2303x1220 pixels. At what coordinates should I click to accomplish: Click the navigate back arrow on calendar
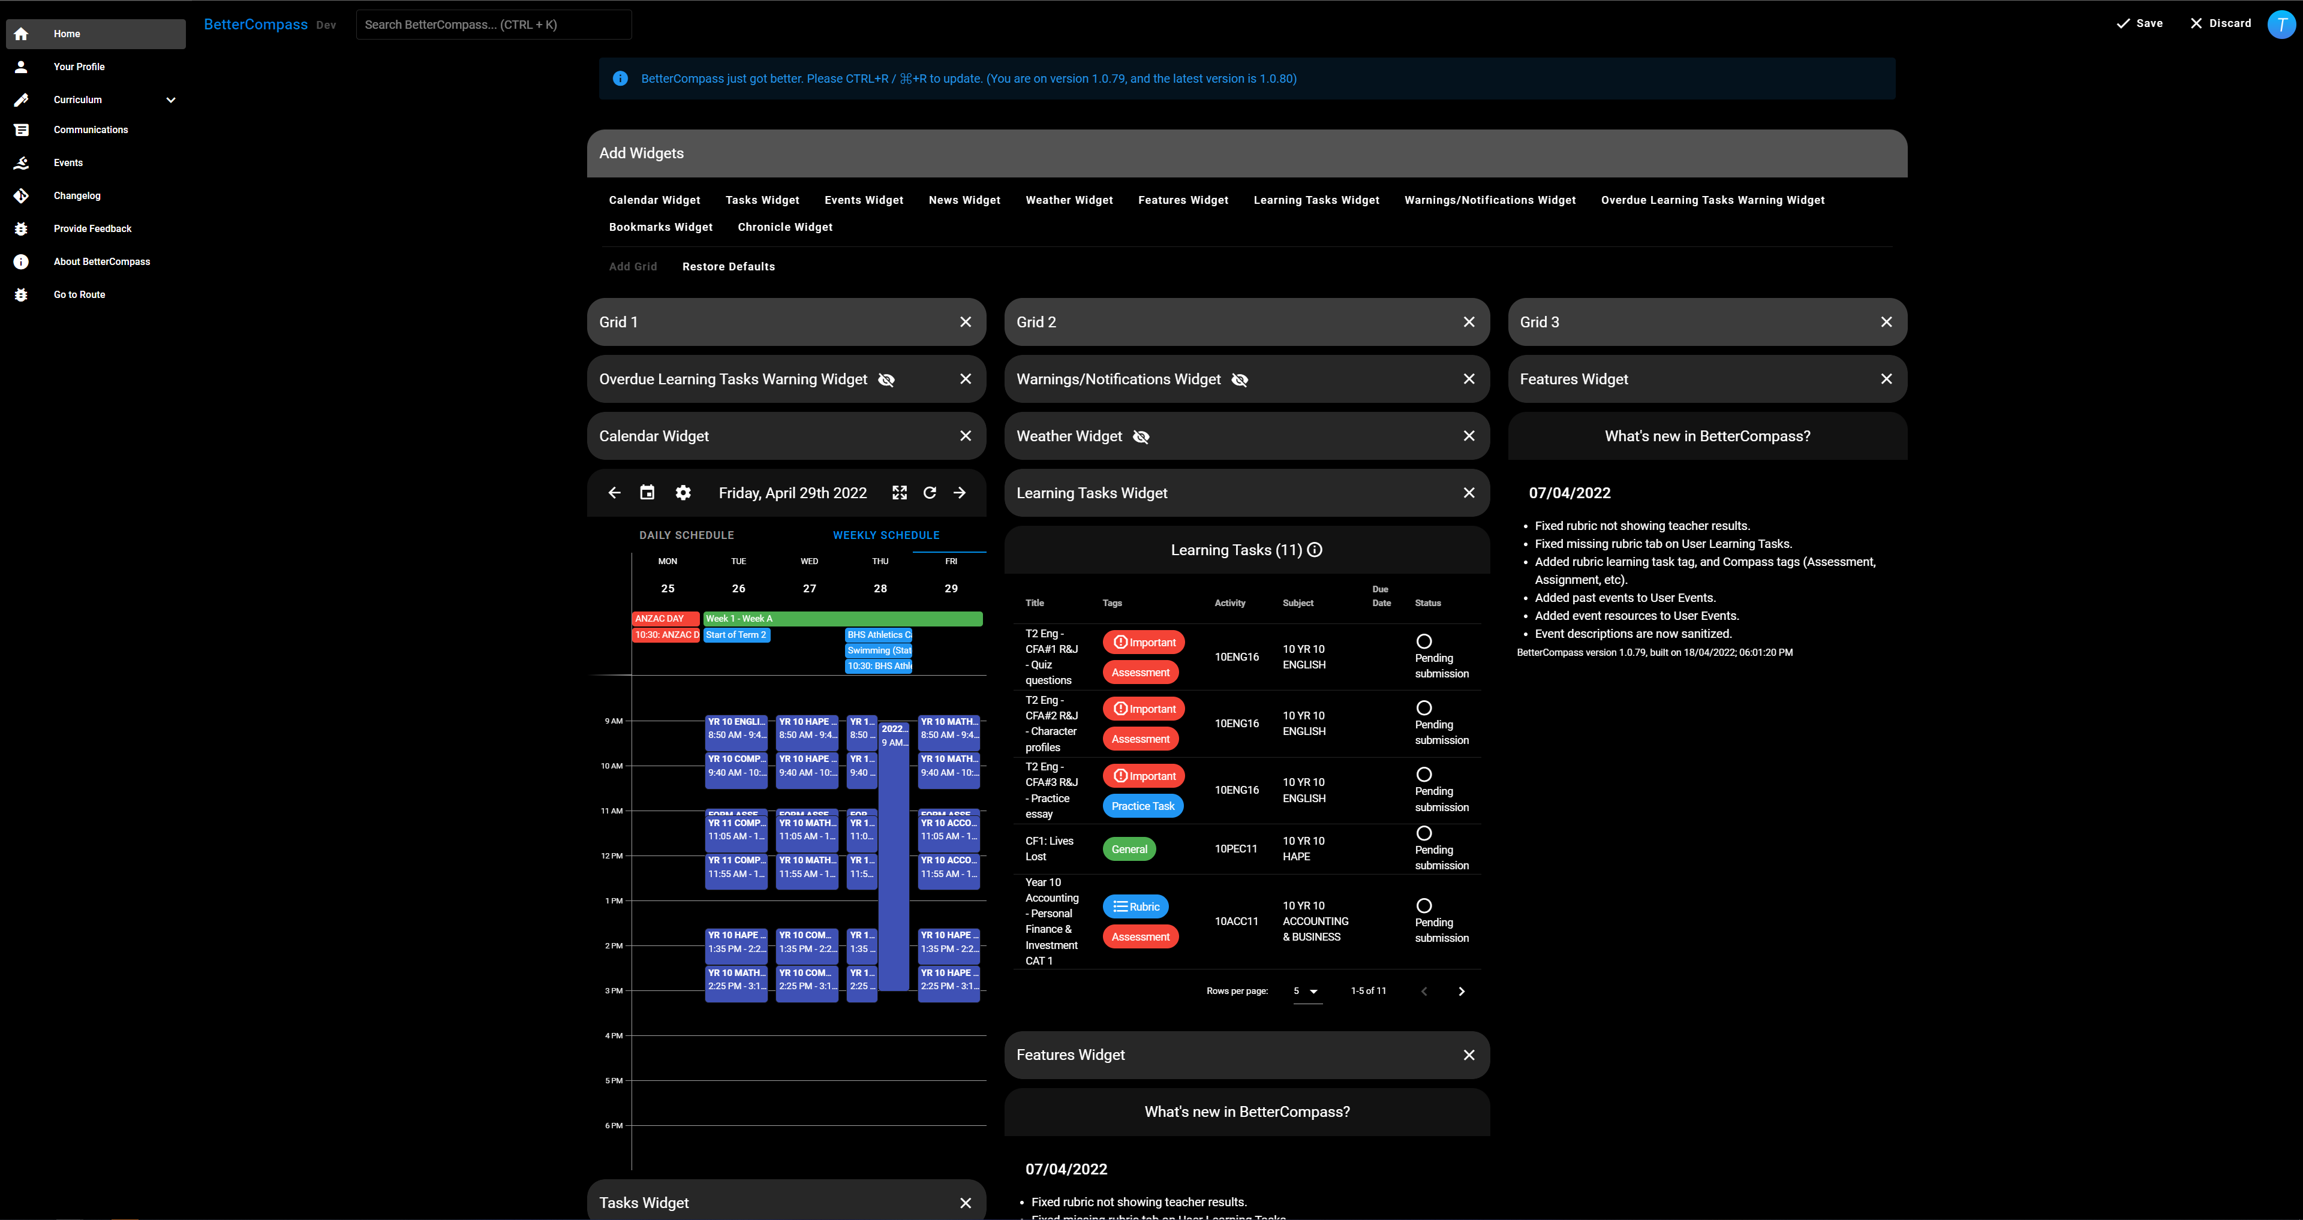pyautogui.click(x=615, y=492)
